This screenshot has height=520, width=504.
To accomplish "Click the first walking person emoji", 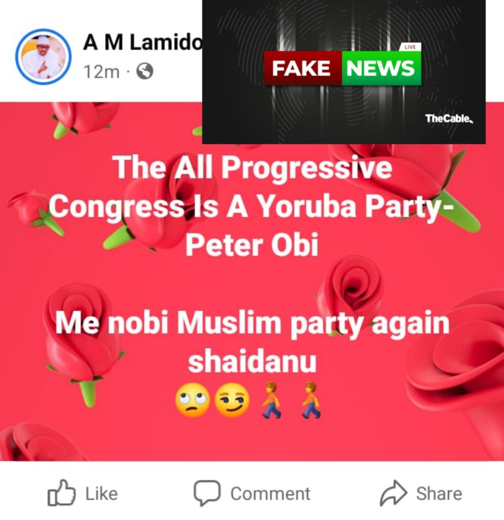I will pos(272,400).
